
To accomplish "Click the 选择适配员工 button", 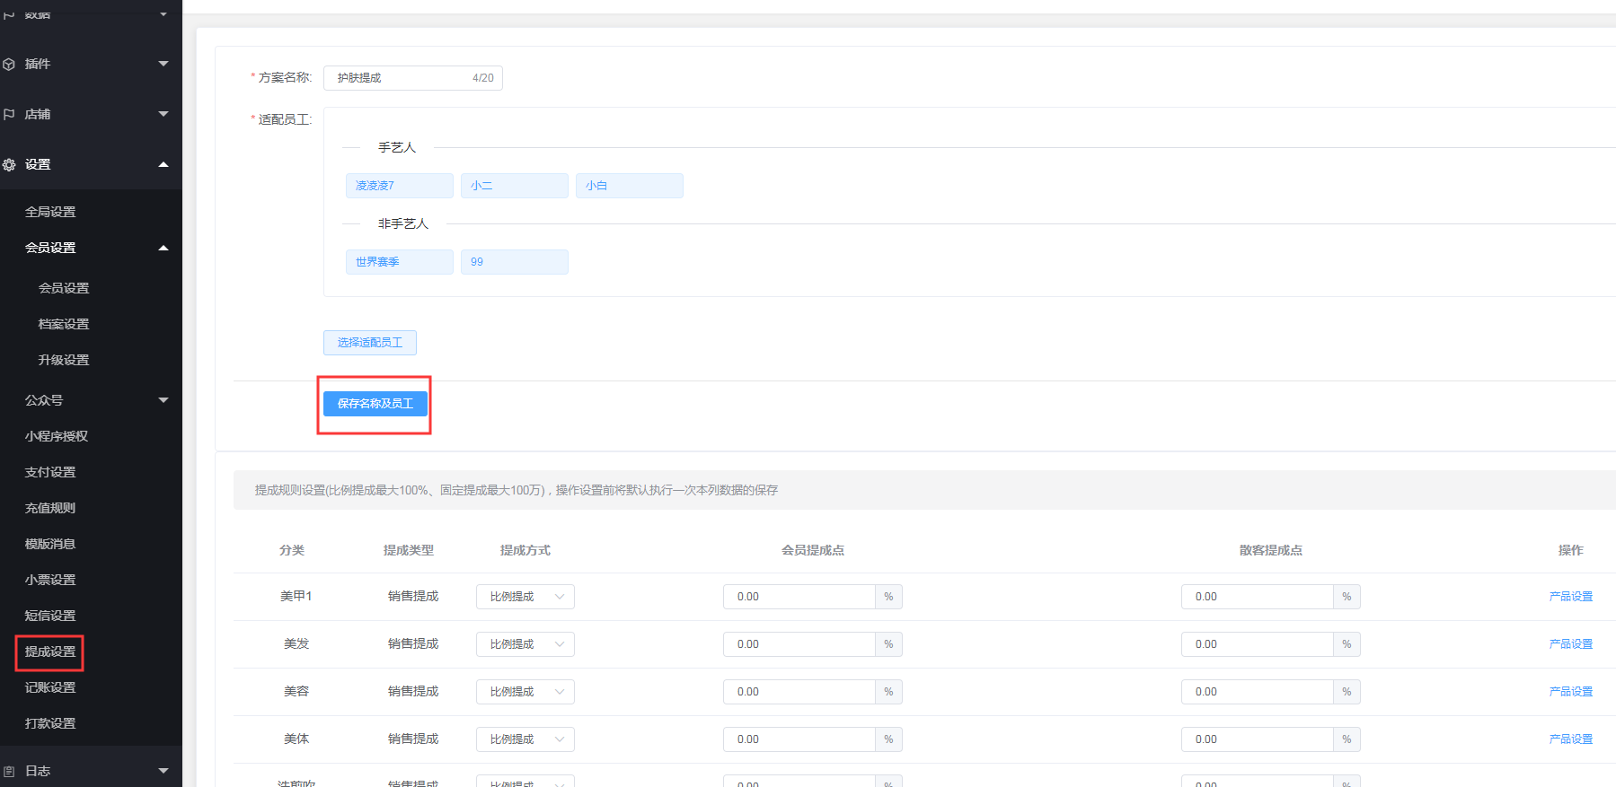I will (x=370, y=343).
